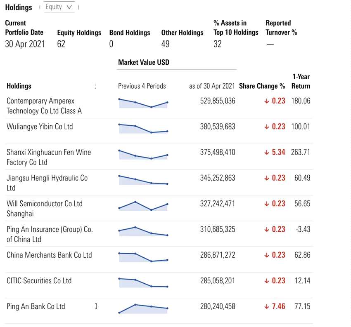Open the Equity holdings type dropdown
Image resolution: width=351 pixels, height=327 pixels.
click(60, 7)
